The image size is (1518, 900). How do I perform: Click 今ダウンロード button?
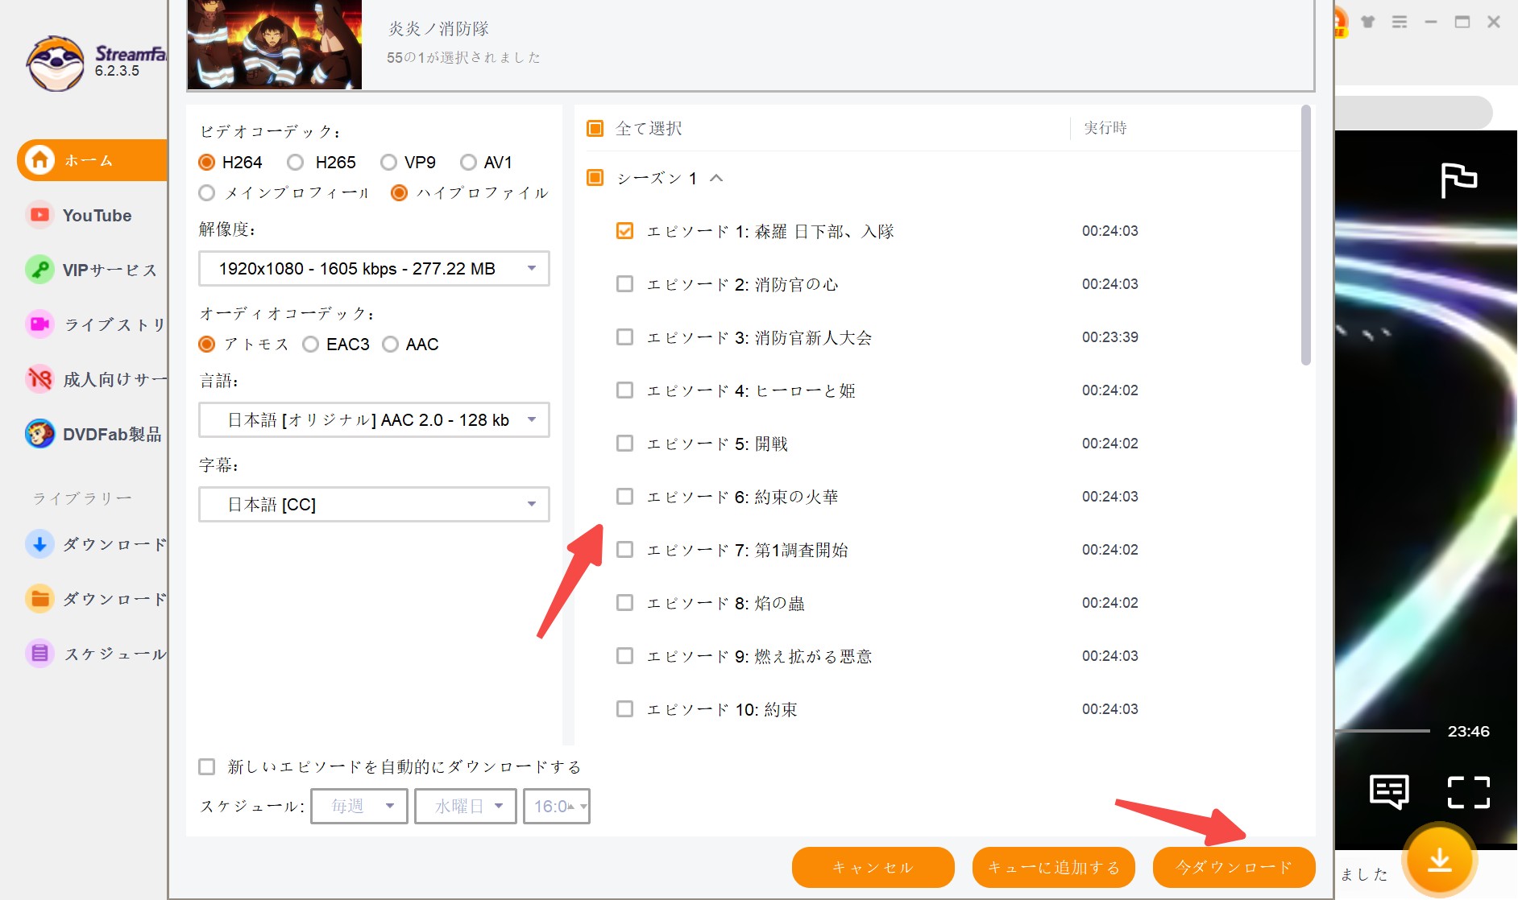(x=1234, y=867)
